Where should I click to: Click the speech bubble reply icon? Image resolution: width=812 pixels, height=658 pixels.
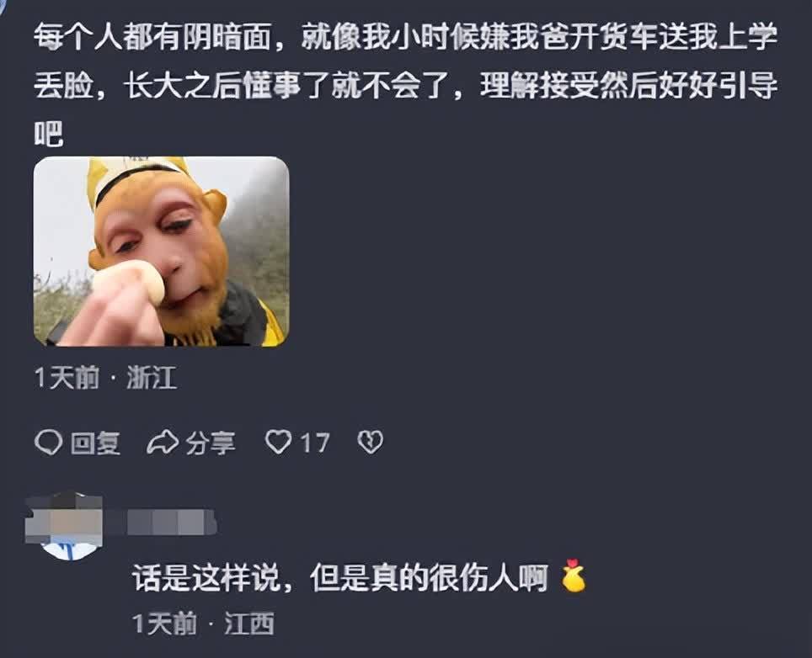click(49, 443)
